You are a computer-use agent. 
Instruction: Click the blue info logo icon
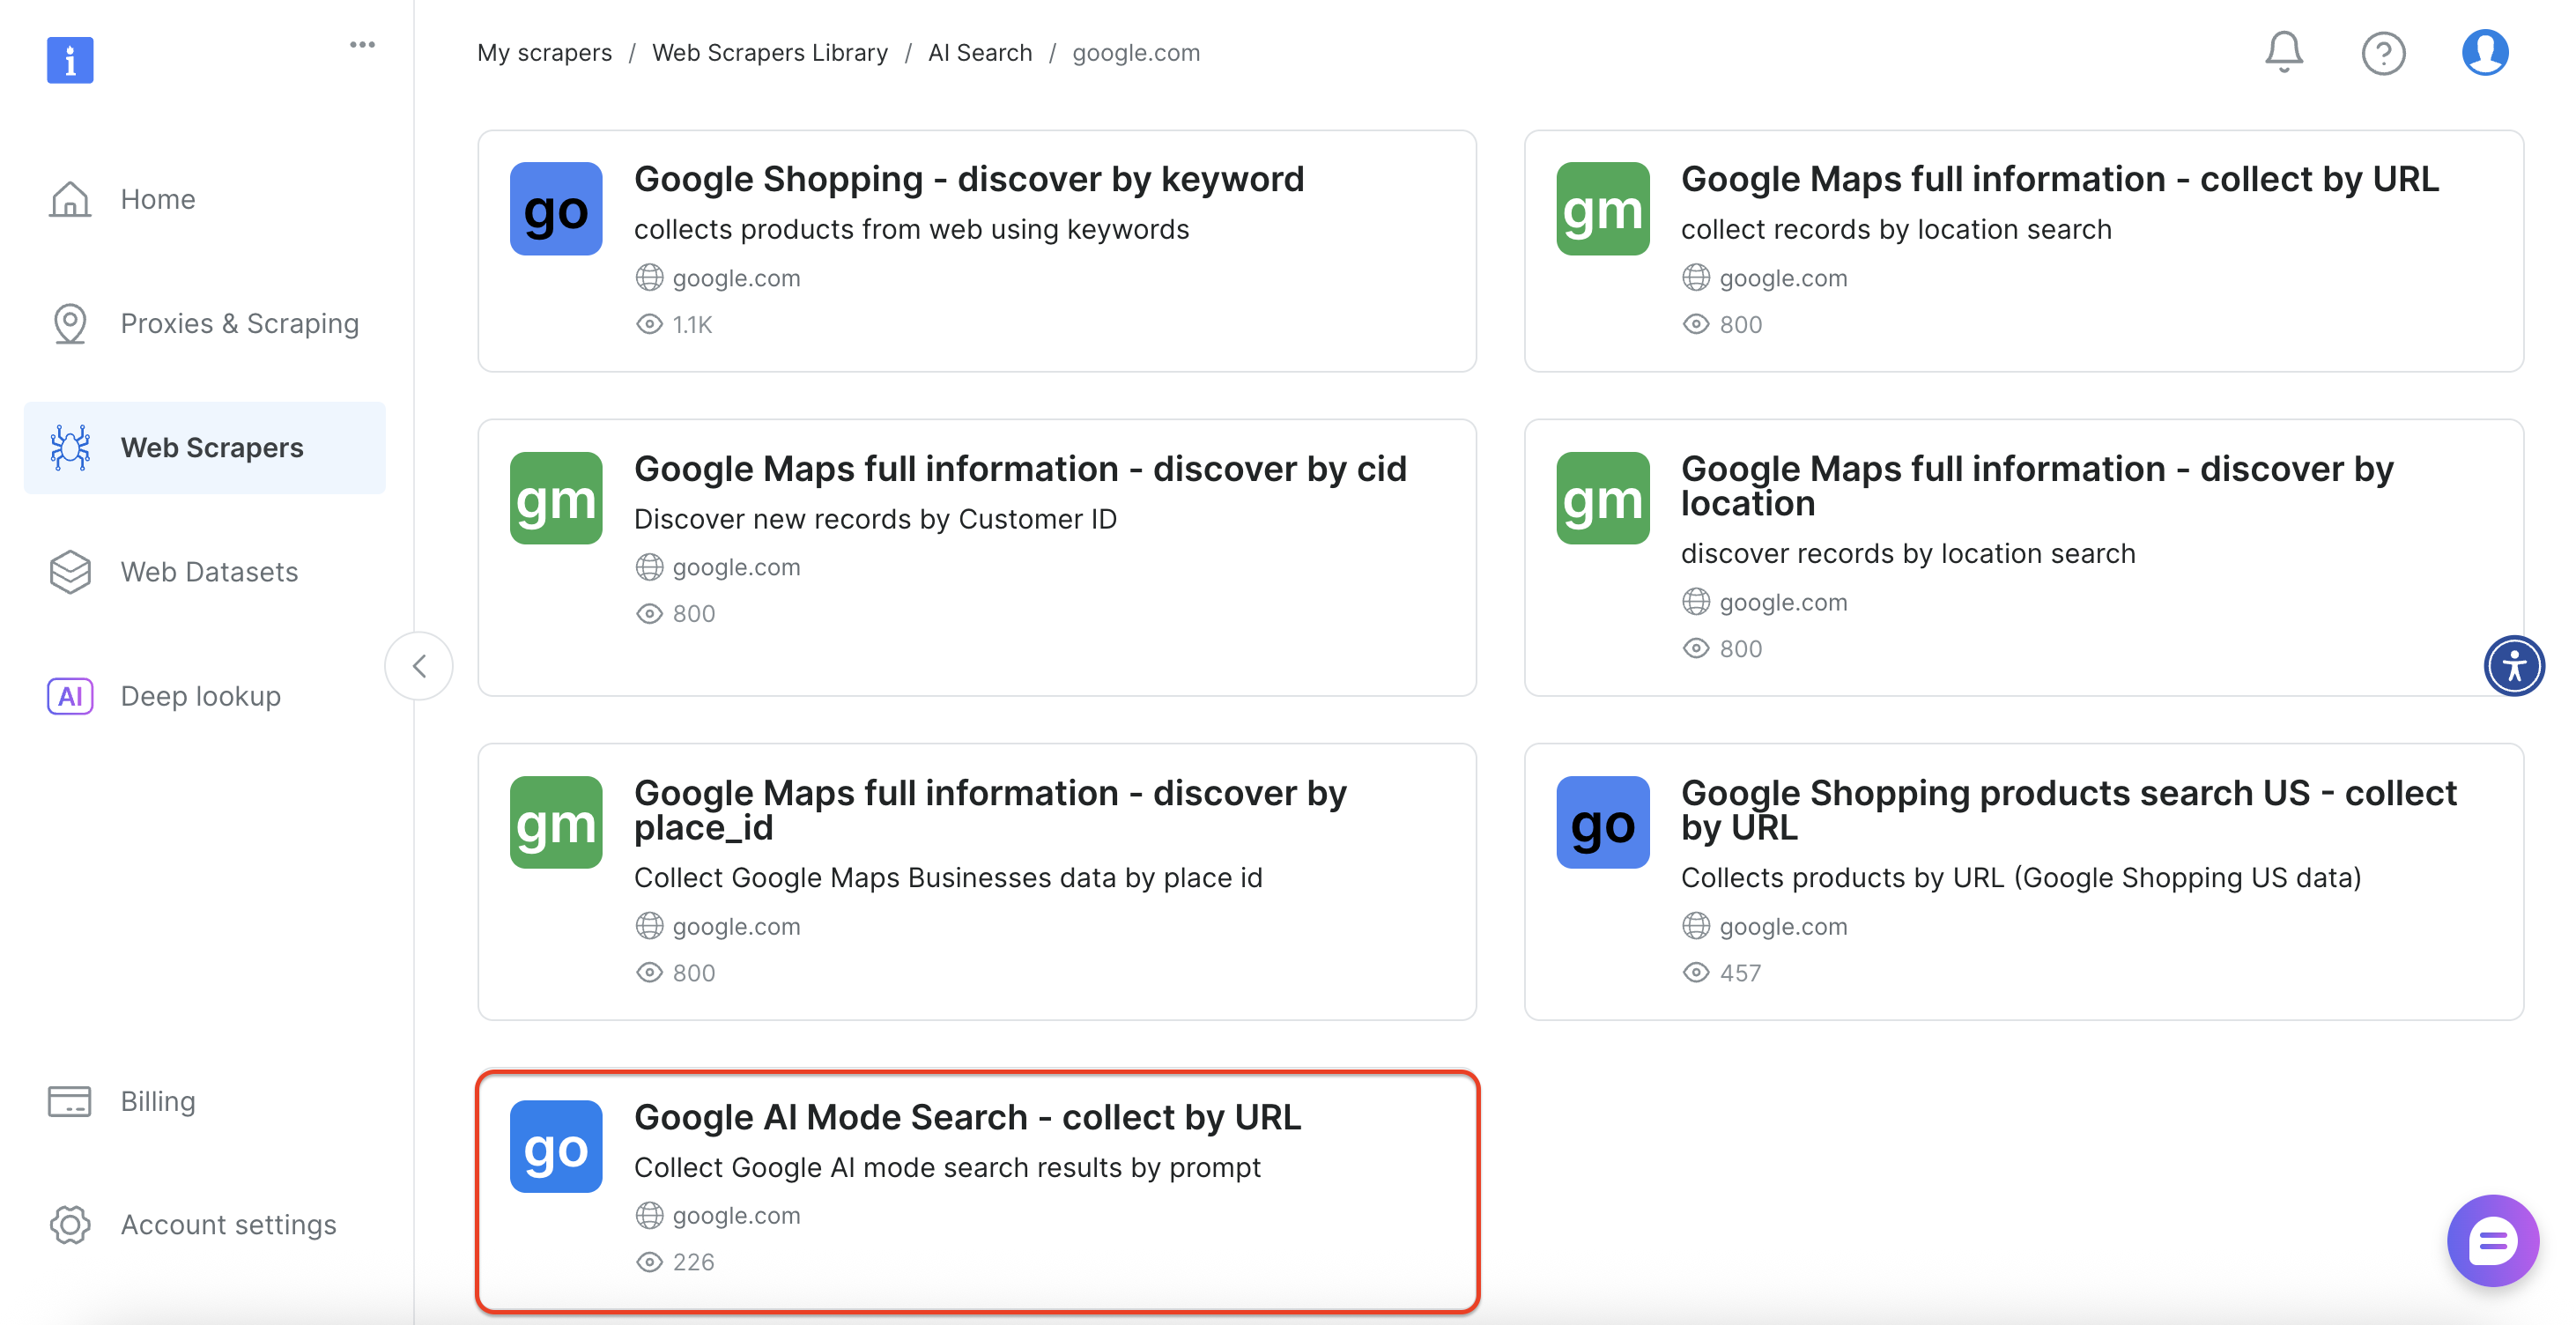coord(70,60)
